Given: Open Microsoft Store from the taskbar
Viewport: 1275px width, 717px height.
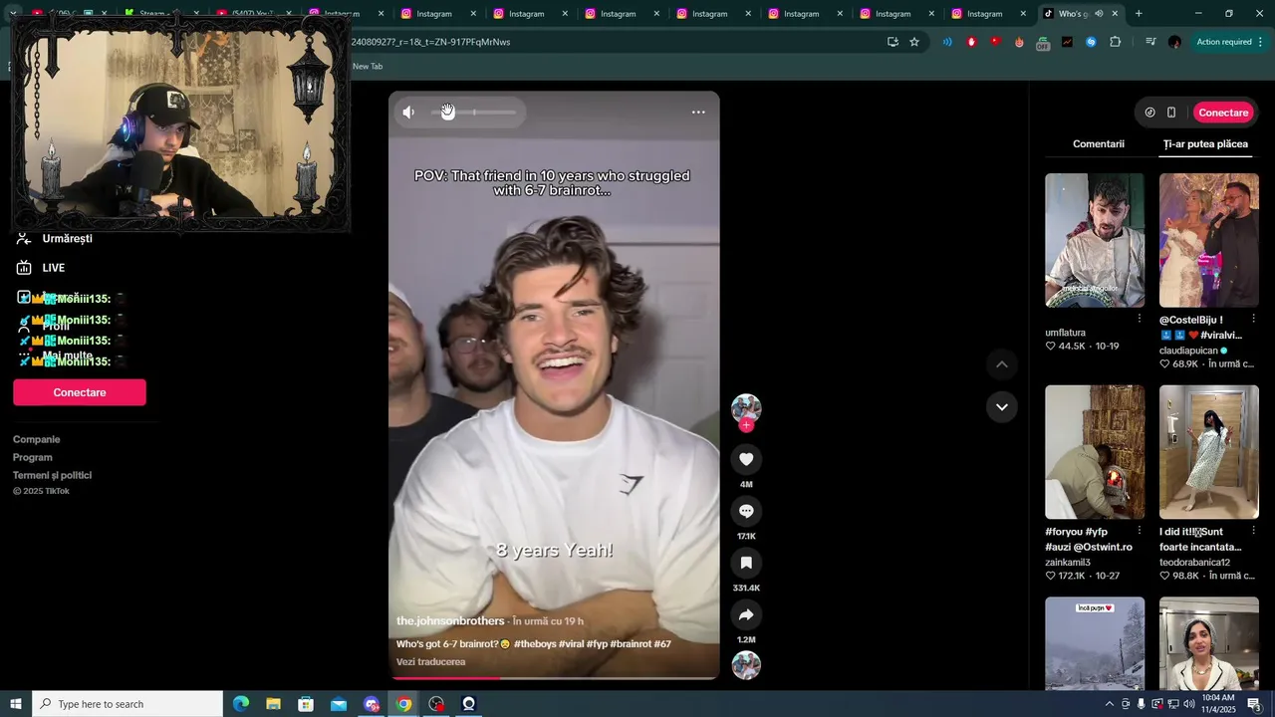Looking at the screenshot, I should click(306, 704).
